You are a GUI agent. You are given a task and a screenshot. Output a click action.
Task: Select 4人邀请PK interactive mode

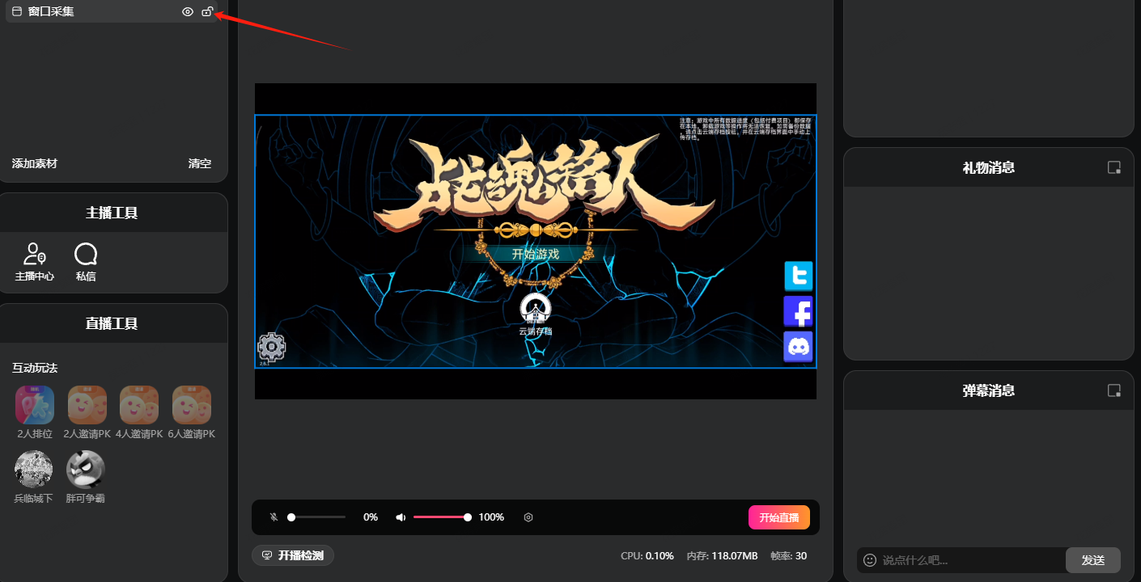pos(139,405)
